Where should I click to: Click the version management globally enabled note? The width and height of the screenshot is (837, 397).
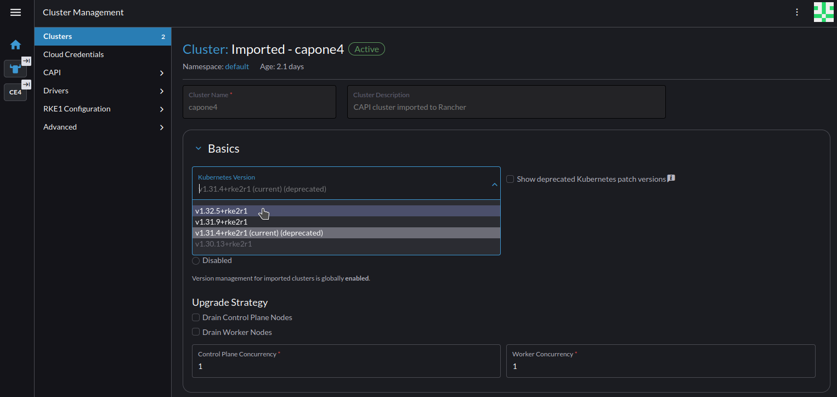tap(281, 278)
